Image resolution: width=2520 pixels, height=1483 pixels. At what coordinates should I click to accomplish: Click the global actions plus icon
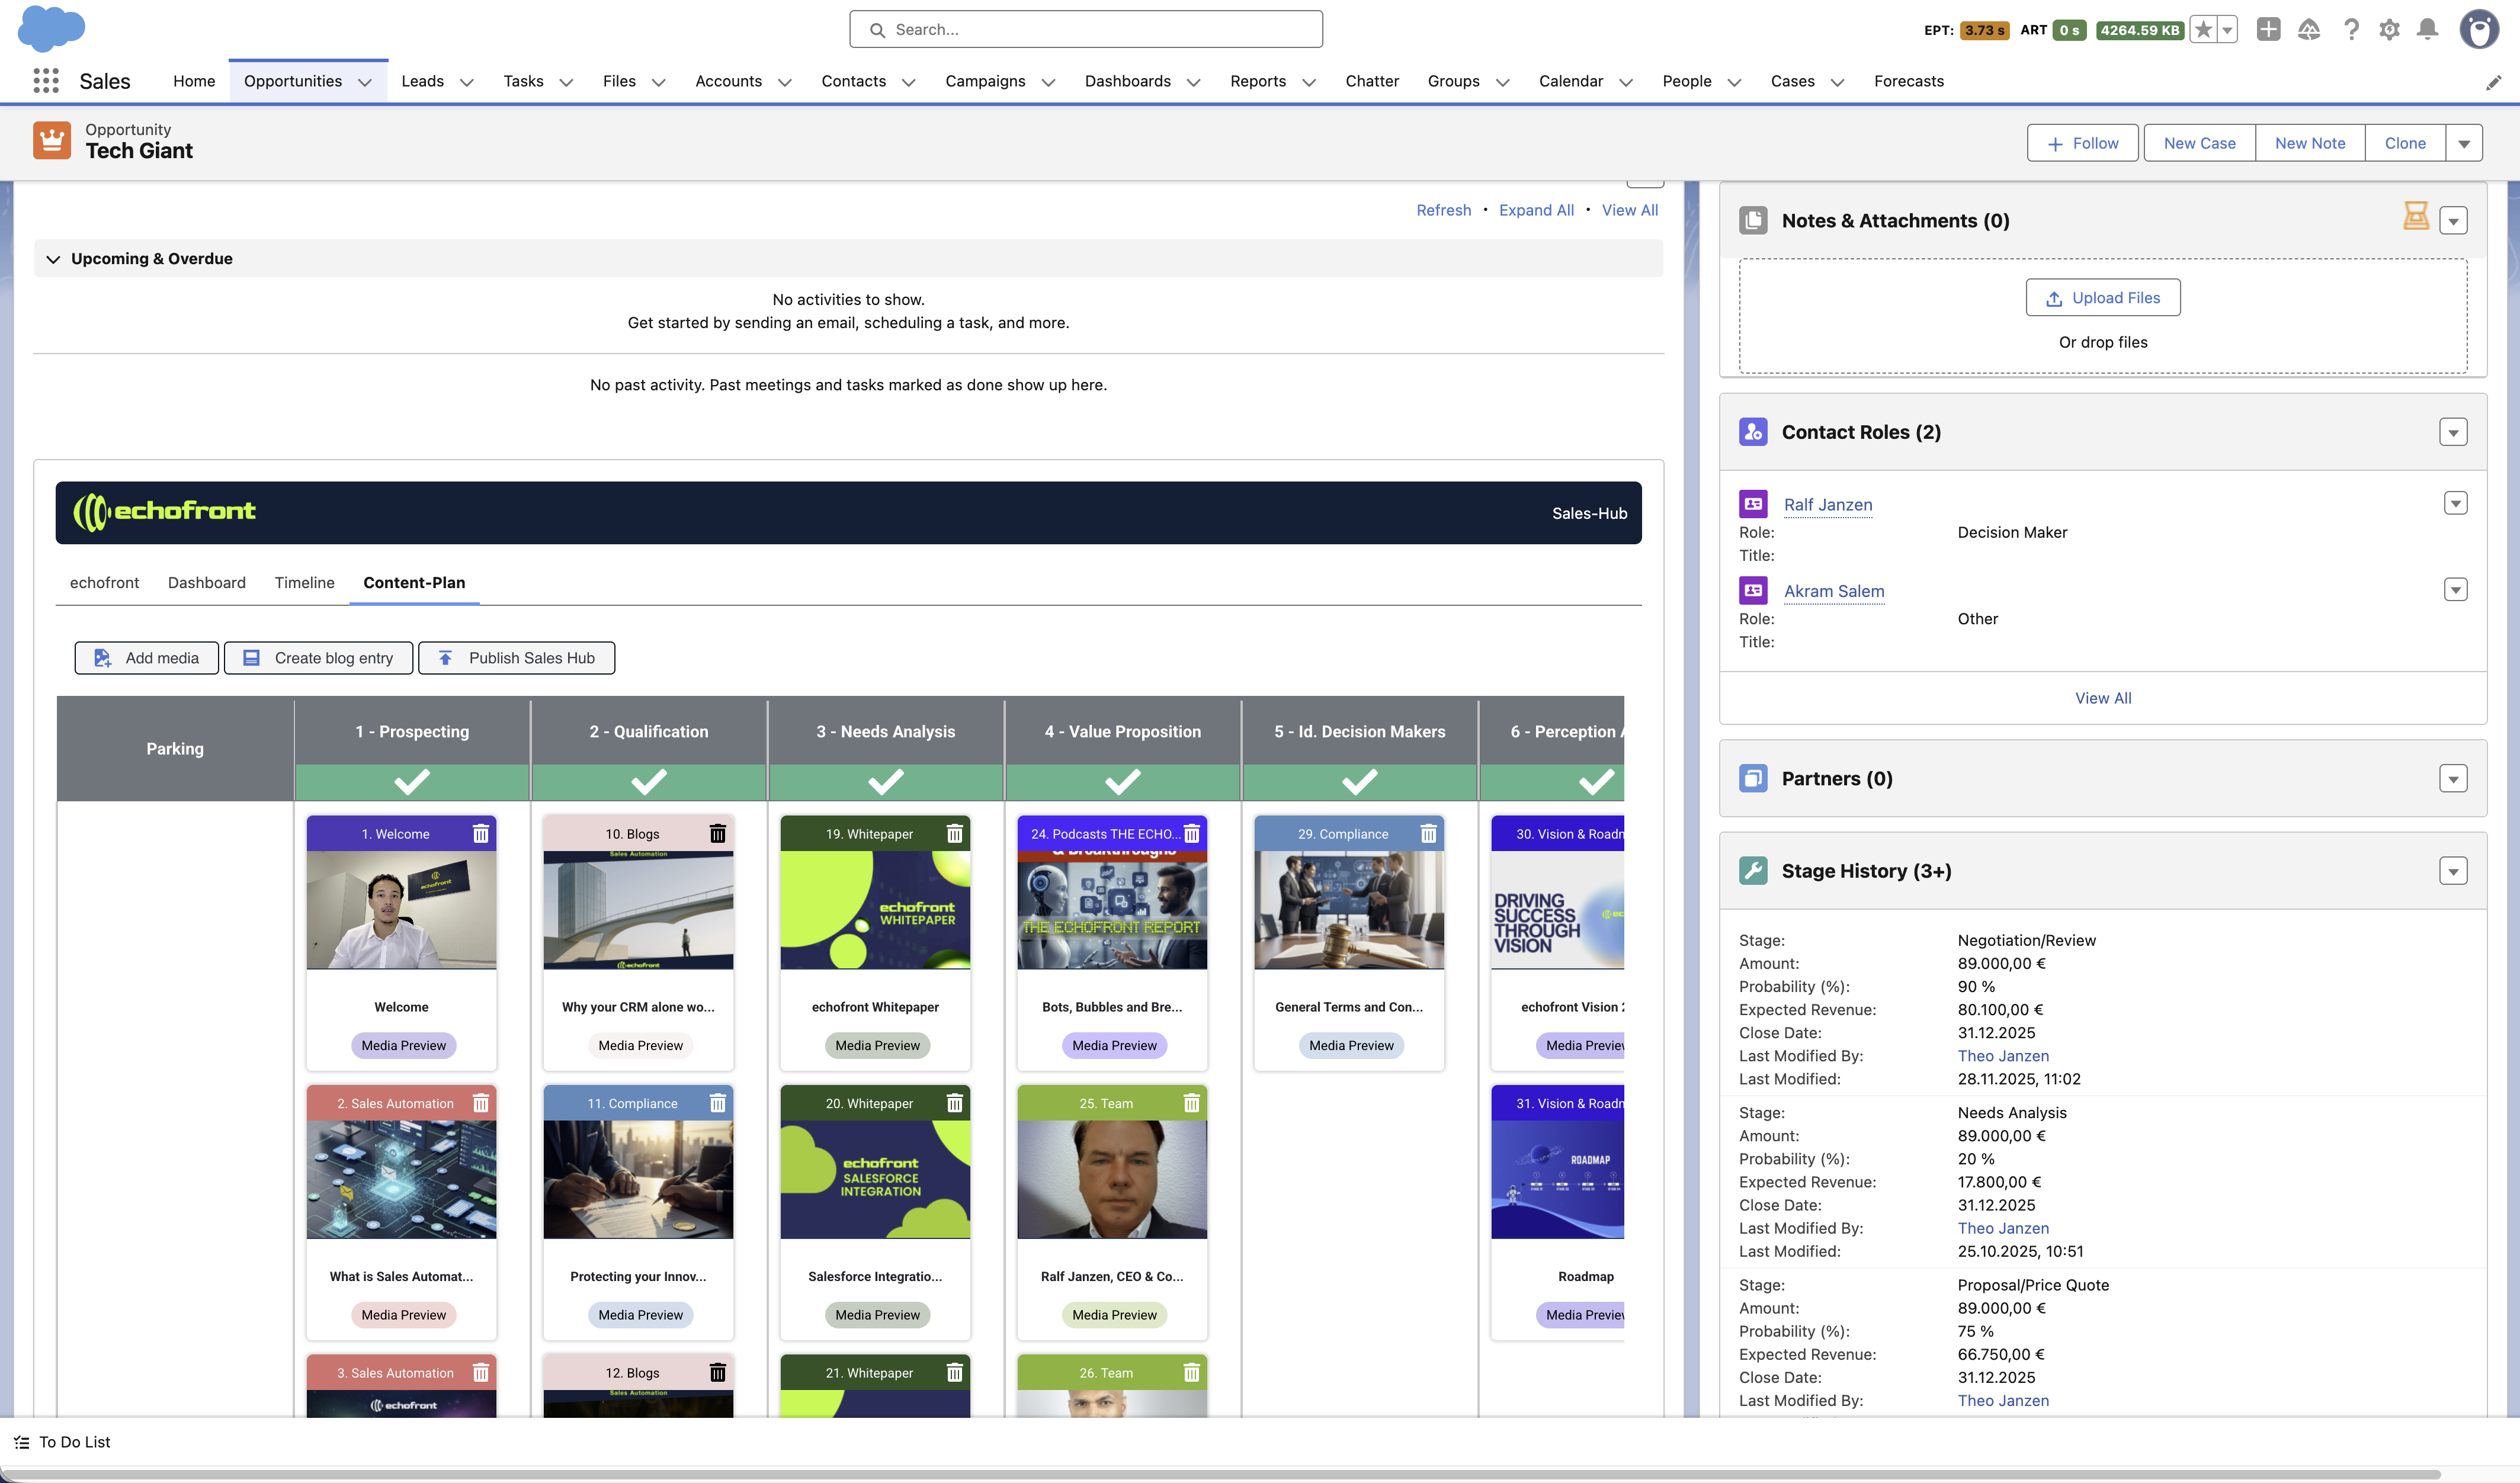[x=2268, y=30]
